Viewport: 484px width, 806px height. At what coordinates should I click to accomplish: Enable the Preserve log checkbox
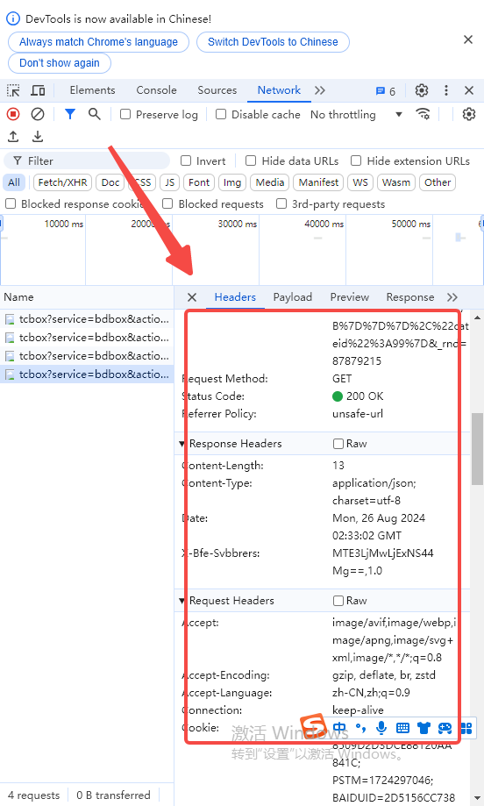point(125,114)
